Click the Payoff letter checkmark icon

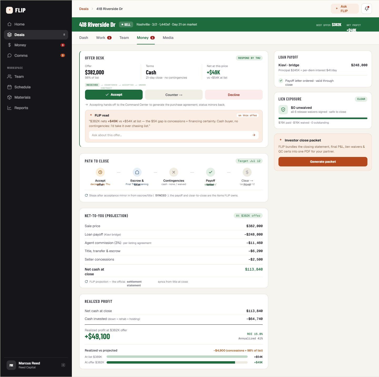point(211,172)
